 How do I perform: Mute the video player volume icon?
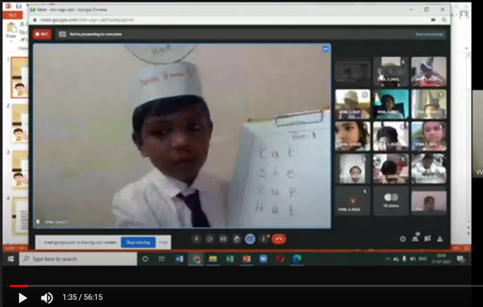click(x=47, y=297)
